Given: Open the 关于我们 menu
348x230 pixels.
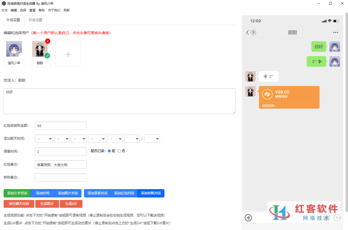Looking at the screenshot, I should point(54,10).
